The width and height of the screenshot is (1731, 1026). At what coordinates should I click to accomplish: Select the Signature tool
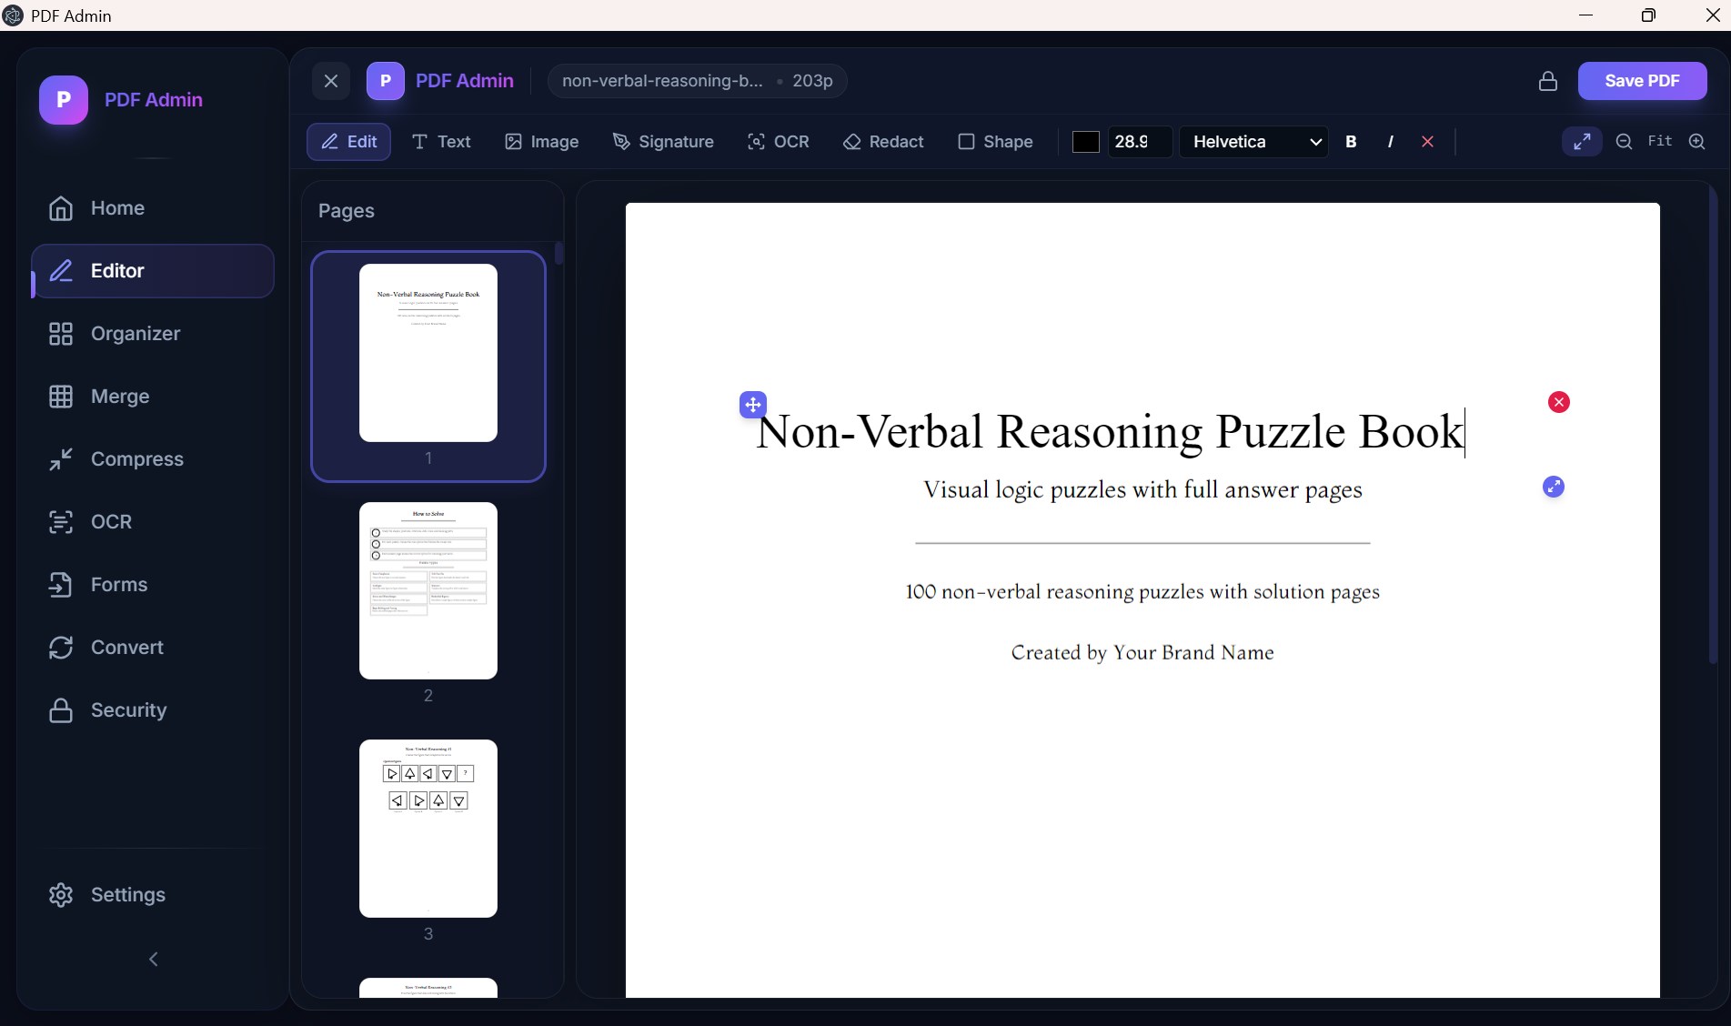pos(663,142)
